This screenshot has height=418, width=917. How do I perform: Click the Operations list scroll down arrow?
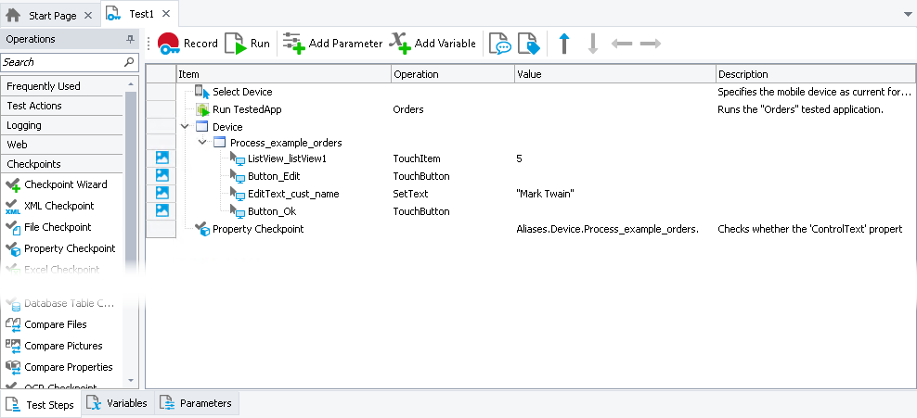[131, 380]
